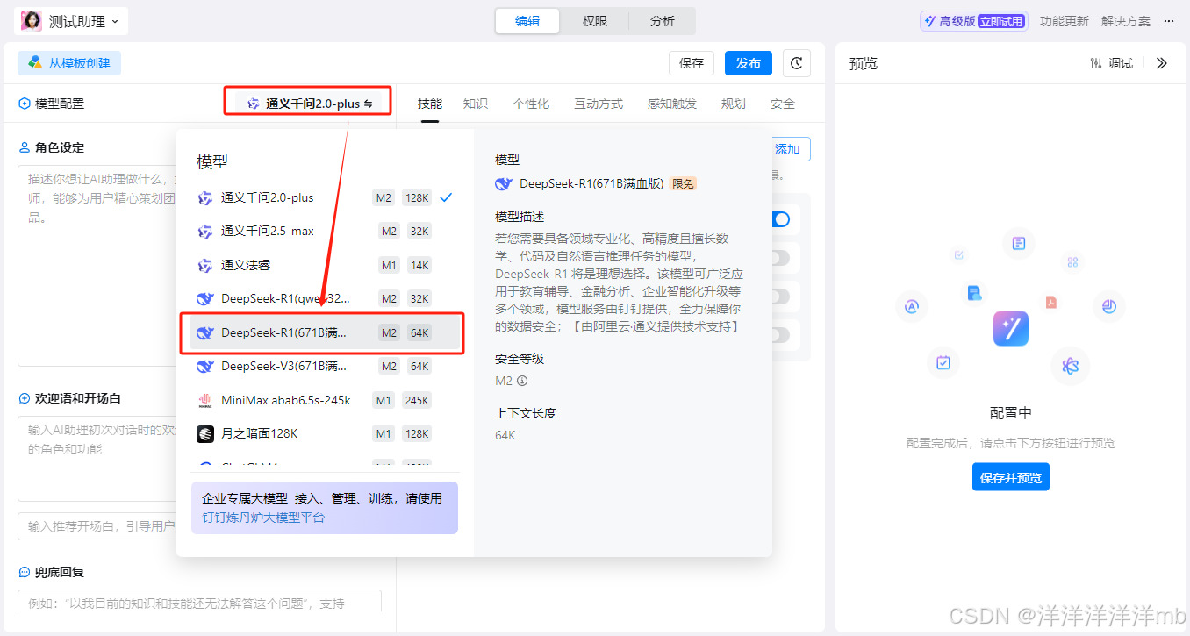Open the 个性化 tab
The width and height of the screenshot is (1190, 636).
click(531, 104)
